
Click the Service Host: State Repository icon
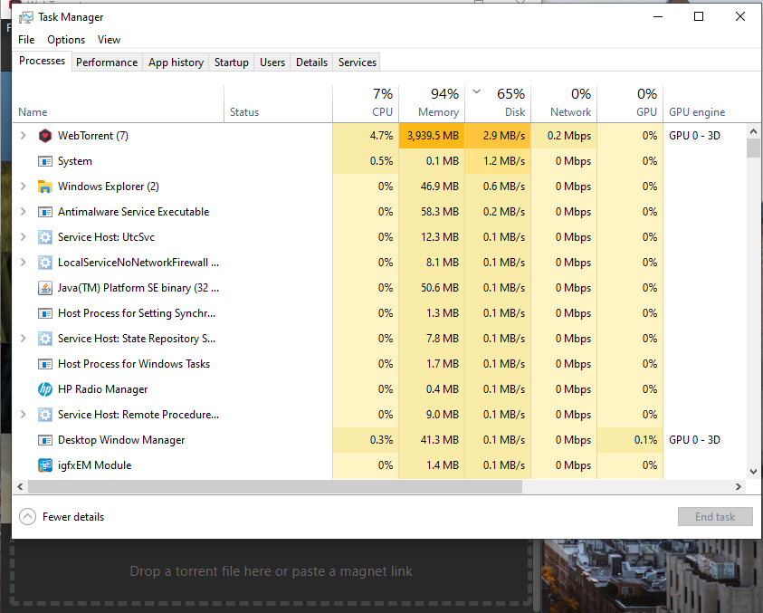coord(44,339)
